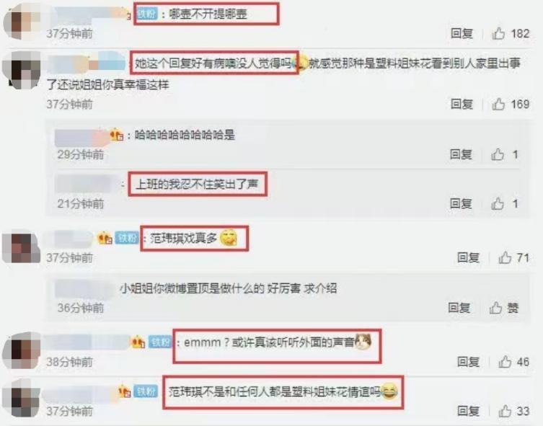Like the 哈哈哈哈 reply posted 29分钟前
This screenshot has height=426, width=543.
pos(498,154)
